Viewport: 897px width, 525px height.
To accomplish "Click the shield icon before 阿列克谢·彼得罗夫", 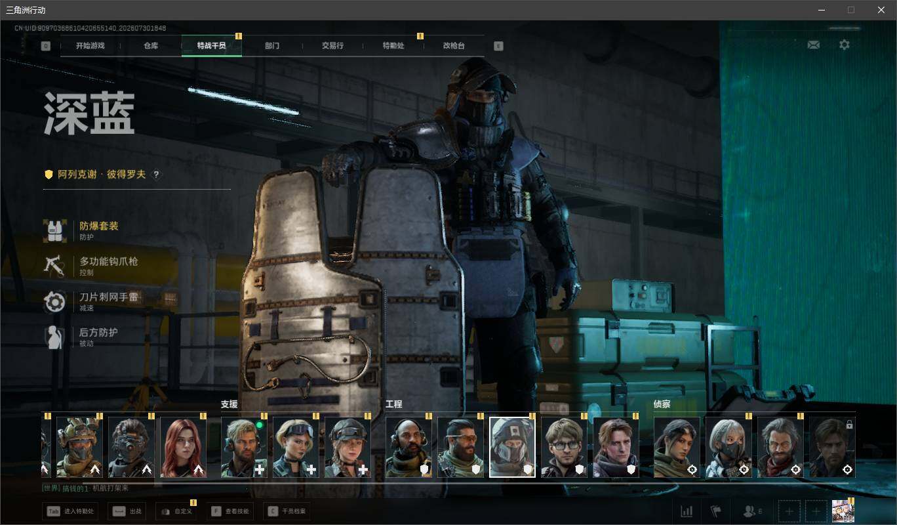I will click(x=49, y=175).
